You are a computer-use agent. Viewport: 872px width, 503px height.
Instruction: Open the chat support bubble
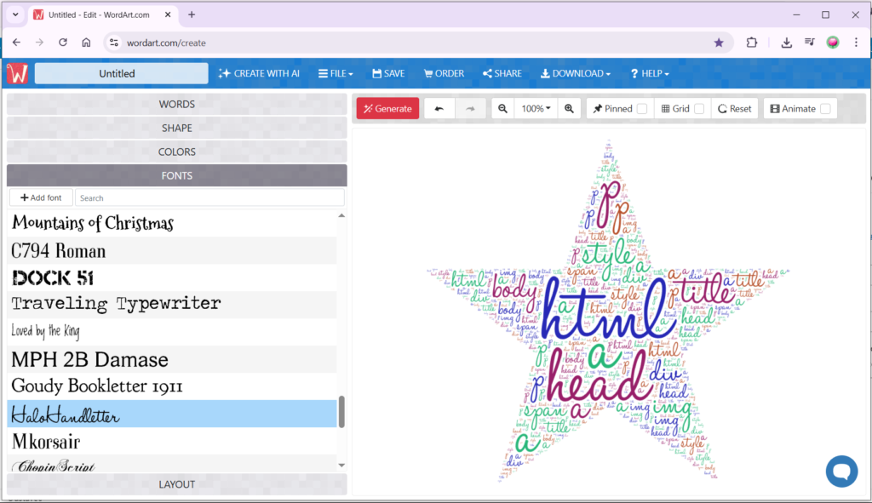(841, 471)
